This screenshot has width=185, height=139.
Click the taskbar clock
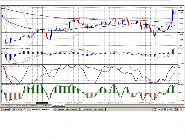point(181,109)
